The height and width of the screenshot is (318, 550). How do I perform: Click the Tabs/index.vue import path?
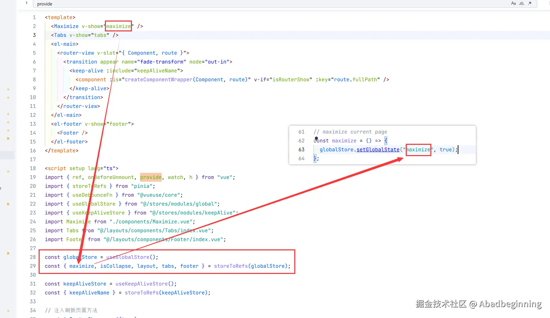pyautogui.click(x=154, y=231)
